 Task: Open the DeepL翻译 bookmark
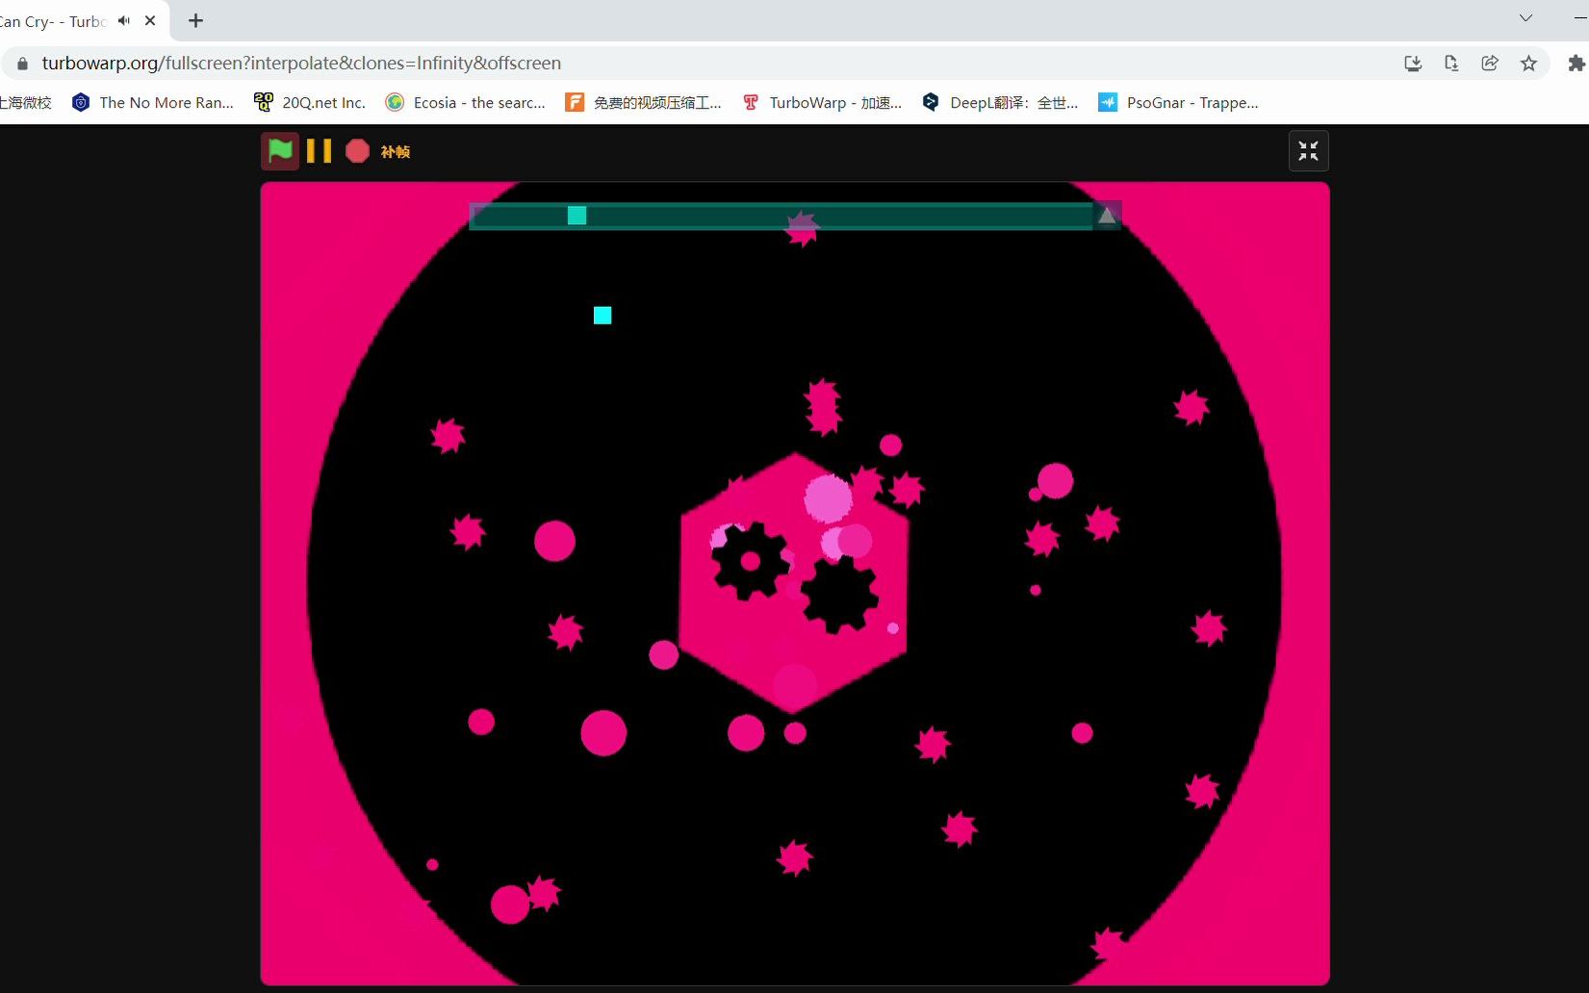[1000, 102]
